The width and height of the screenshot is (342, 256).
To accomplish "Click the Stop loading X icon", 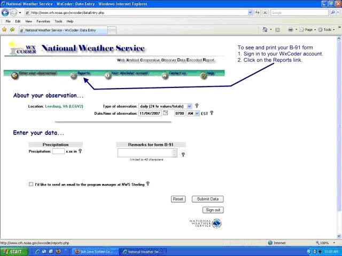I will coord(265,13).
